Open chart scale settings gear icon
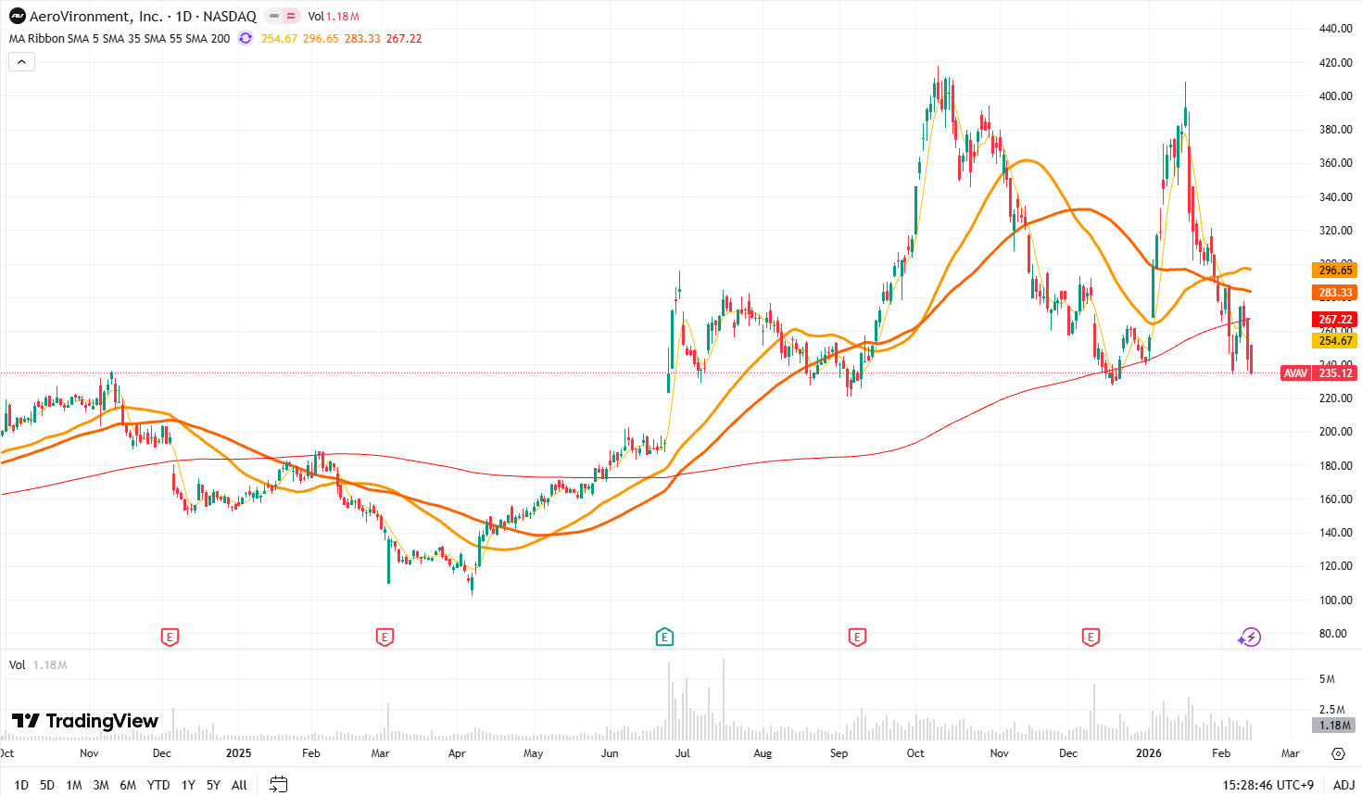The image size is (1362, 796). click(1338, 753)
